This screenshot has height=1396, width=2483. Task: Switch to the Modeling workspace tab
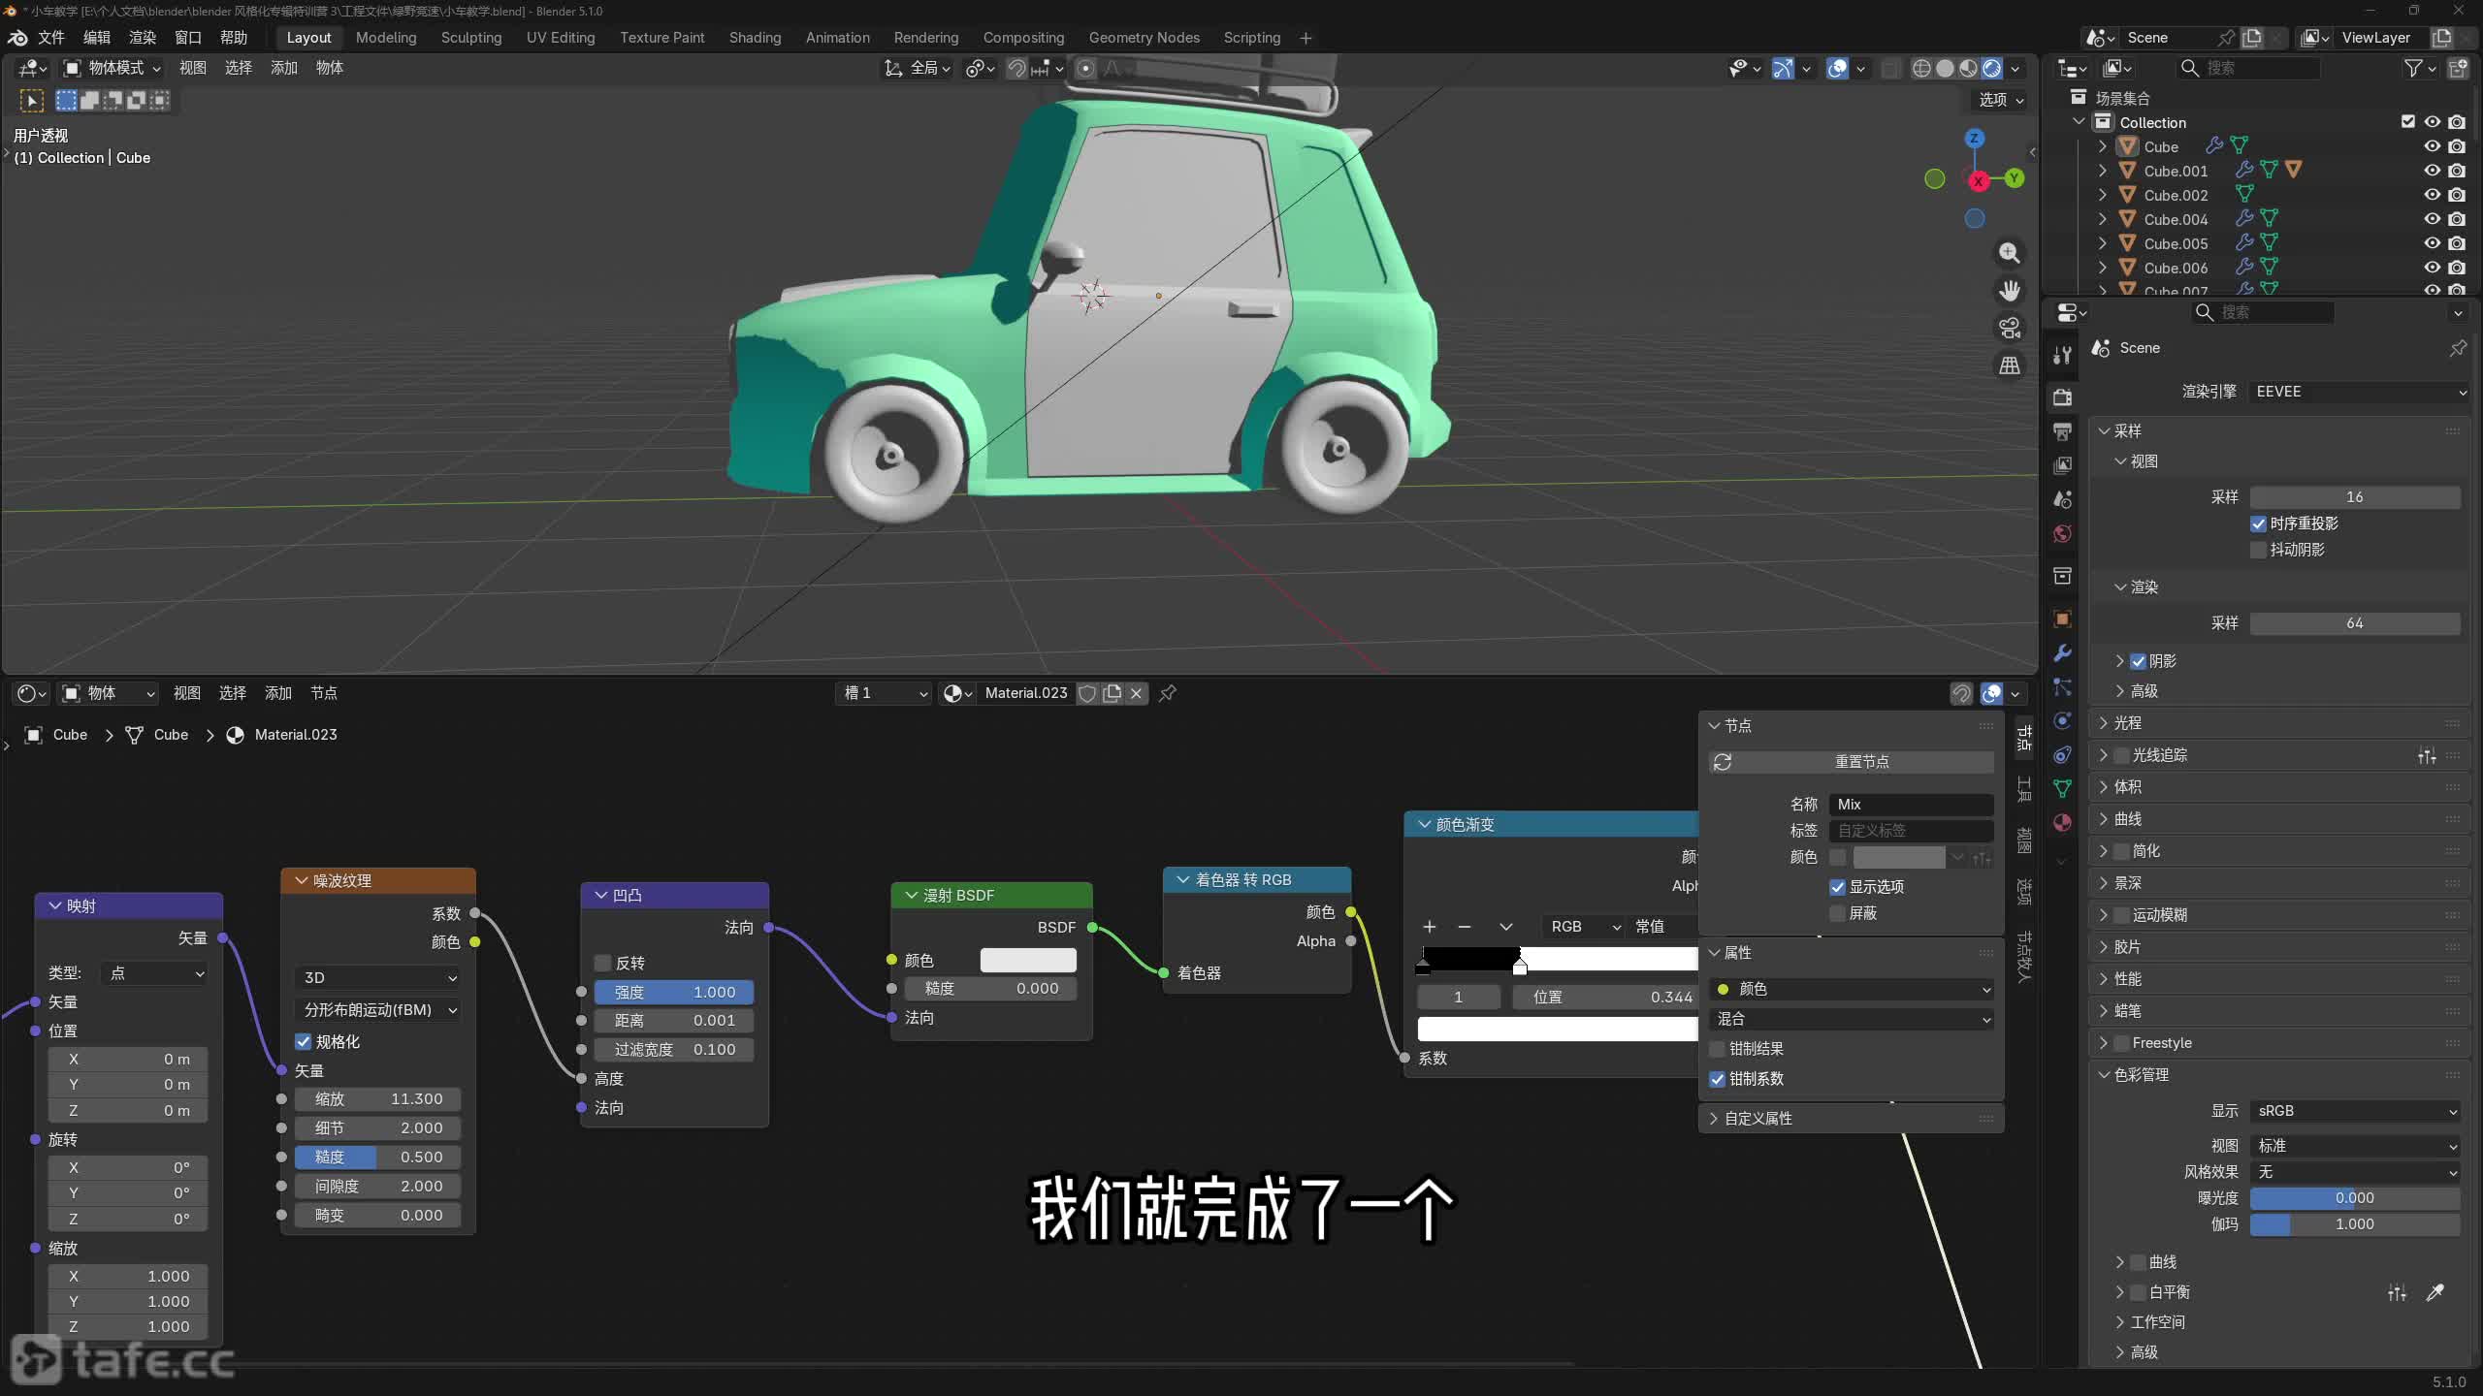point(386,38)
